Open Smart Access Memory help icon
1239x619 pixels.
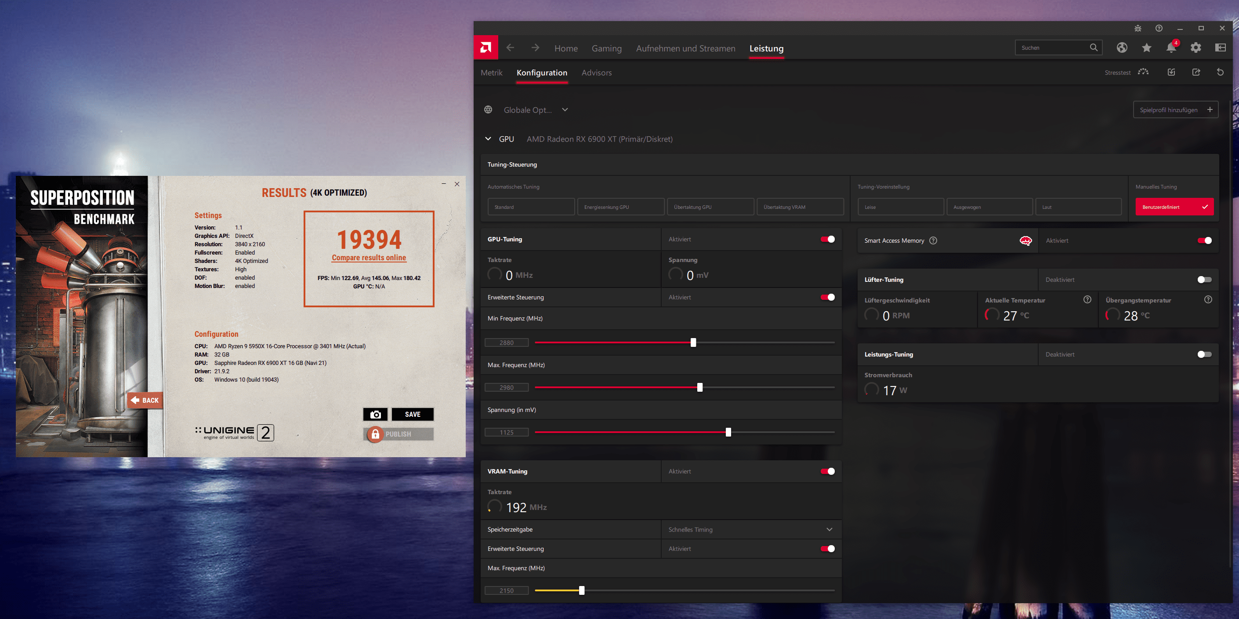(x=933, y=240)
